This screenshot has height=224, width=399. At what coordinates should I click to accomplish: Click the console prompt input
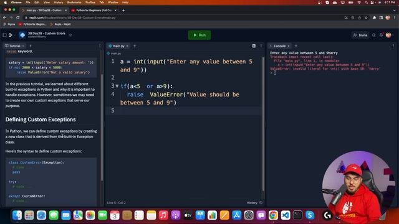pyautogui.click(x=275, y=73)
